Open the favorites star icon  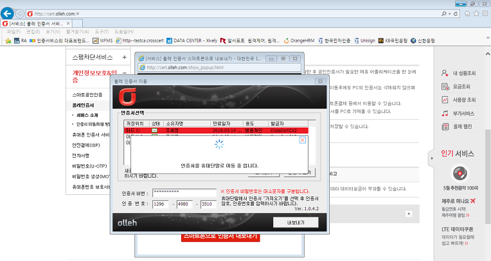click(x=476, y=13)
